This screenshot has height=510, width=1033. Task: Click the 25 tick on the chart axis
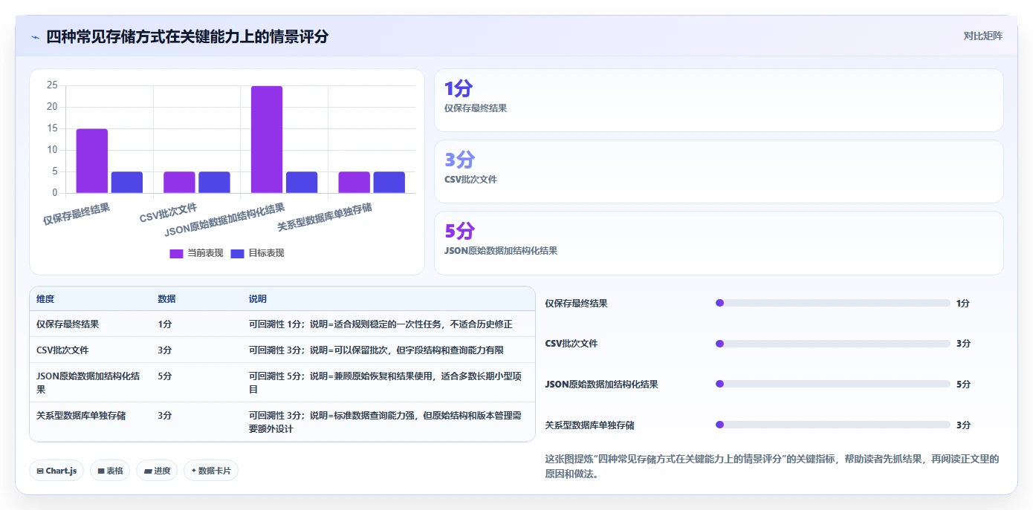click(52, 85)
